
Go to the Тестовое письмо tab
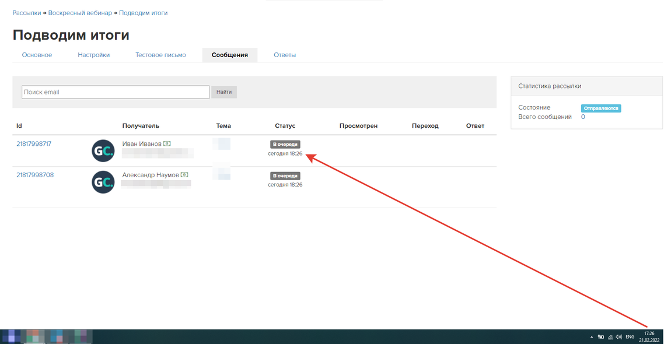160,55
